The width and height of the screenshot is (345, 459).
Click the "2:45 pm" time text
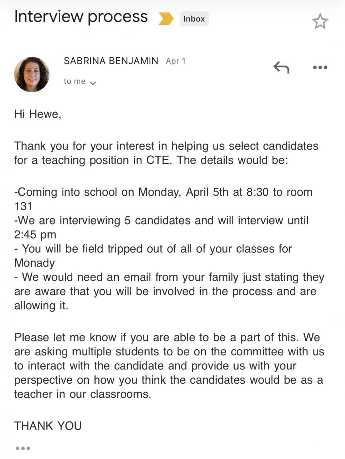35,235
